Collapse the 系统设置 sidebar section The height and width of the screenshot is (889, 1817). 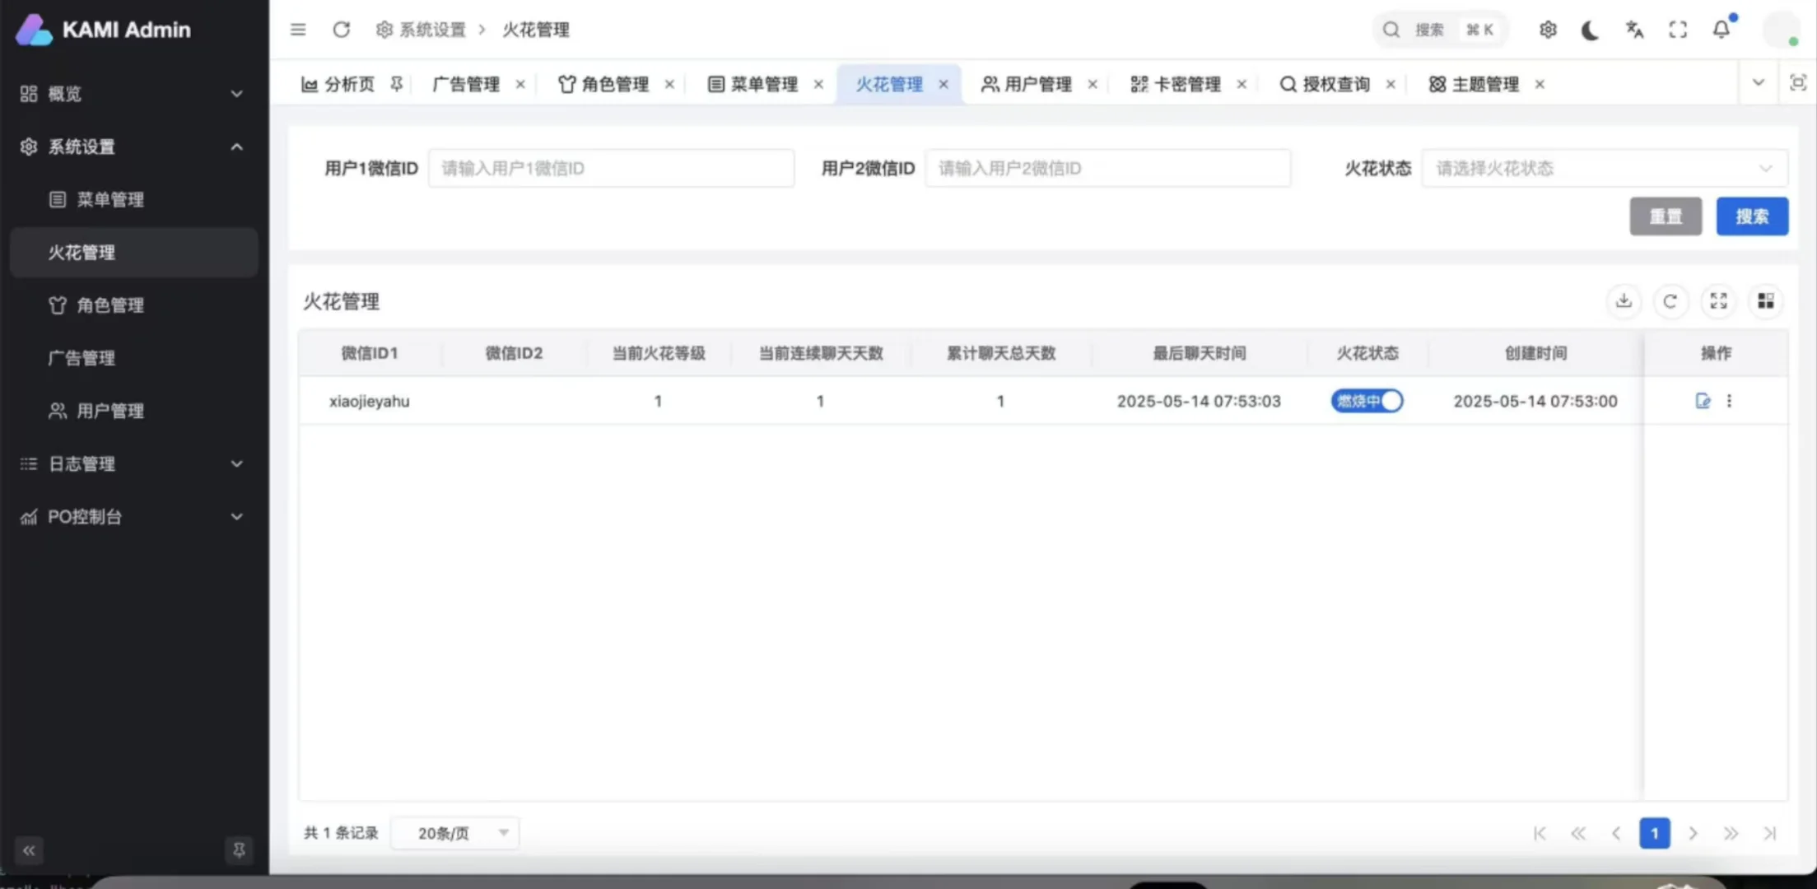236,147
